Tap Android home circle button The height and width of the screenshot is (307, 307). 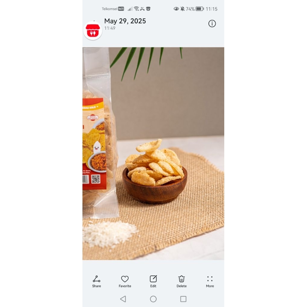click(153, 299)
